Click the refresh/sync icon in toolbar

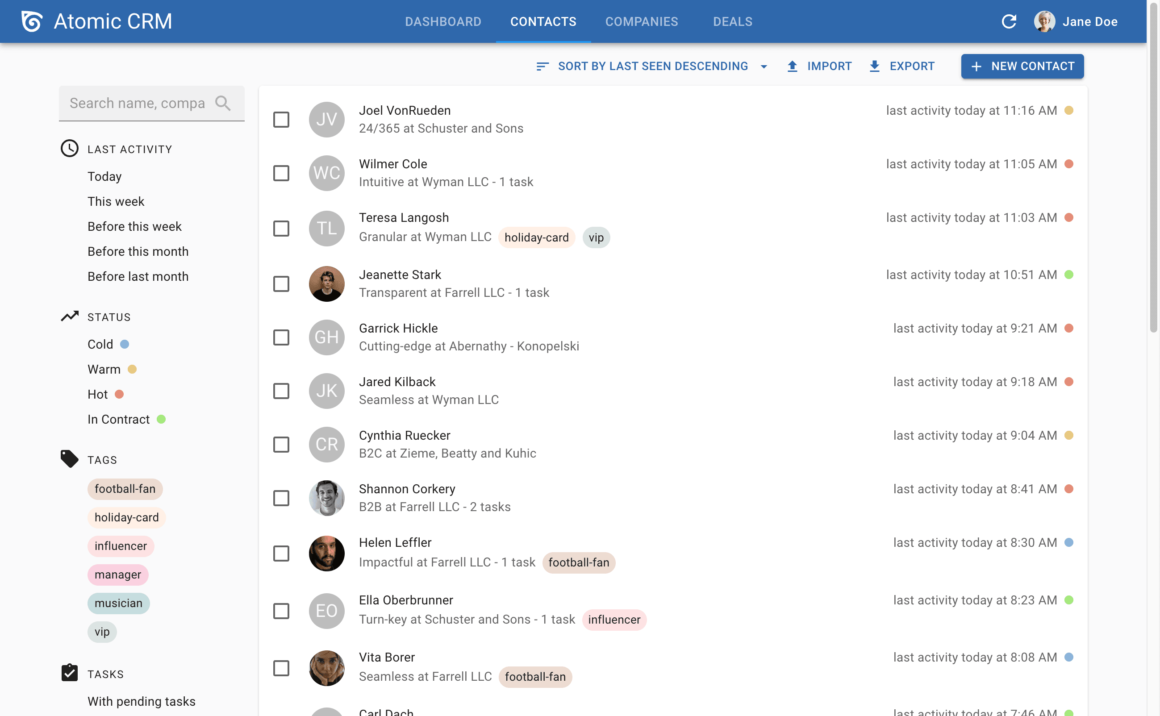(x=1008, y=20)
